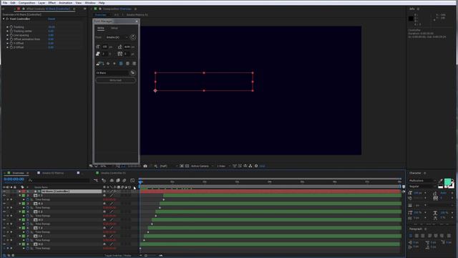Click Toggle Switches / Modes button
The height and width of the screenshot is (258, 458).
(117, 256)
